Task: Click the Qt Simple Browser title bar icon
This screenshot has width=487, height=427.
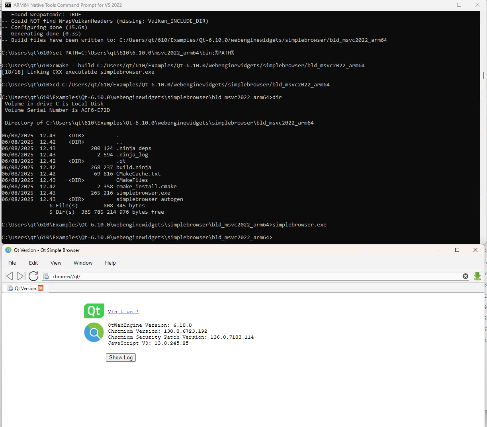Action: coord(8,250)
